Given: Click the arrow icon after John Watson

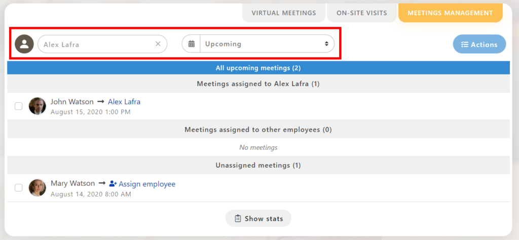Looking at the screenshot, I should (101, 102).
